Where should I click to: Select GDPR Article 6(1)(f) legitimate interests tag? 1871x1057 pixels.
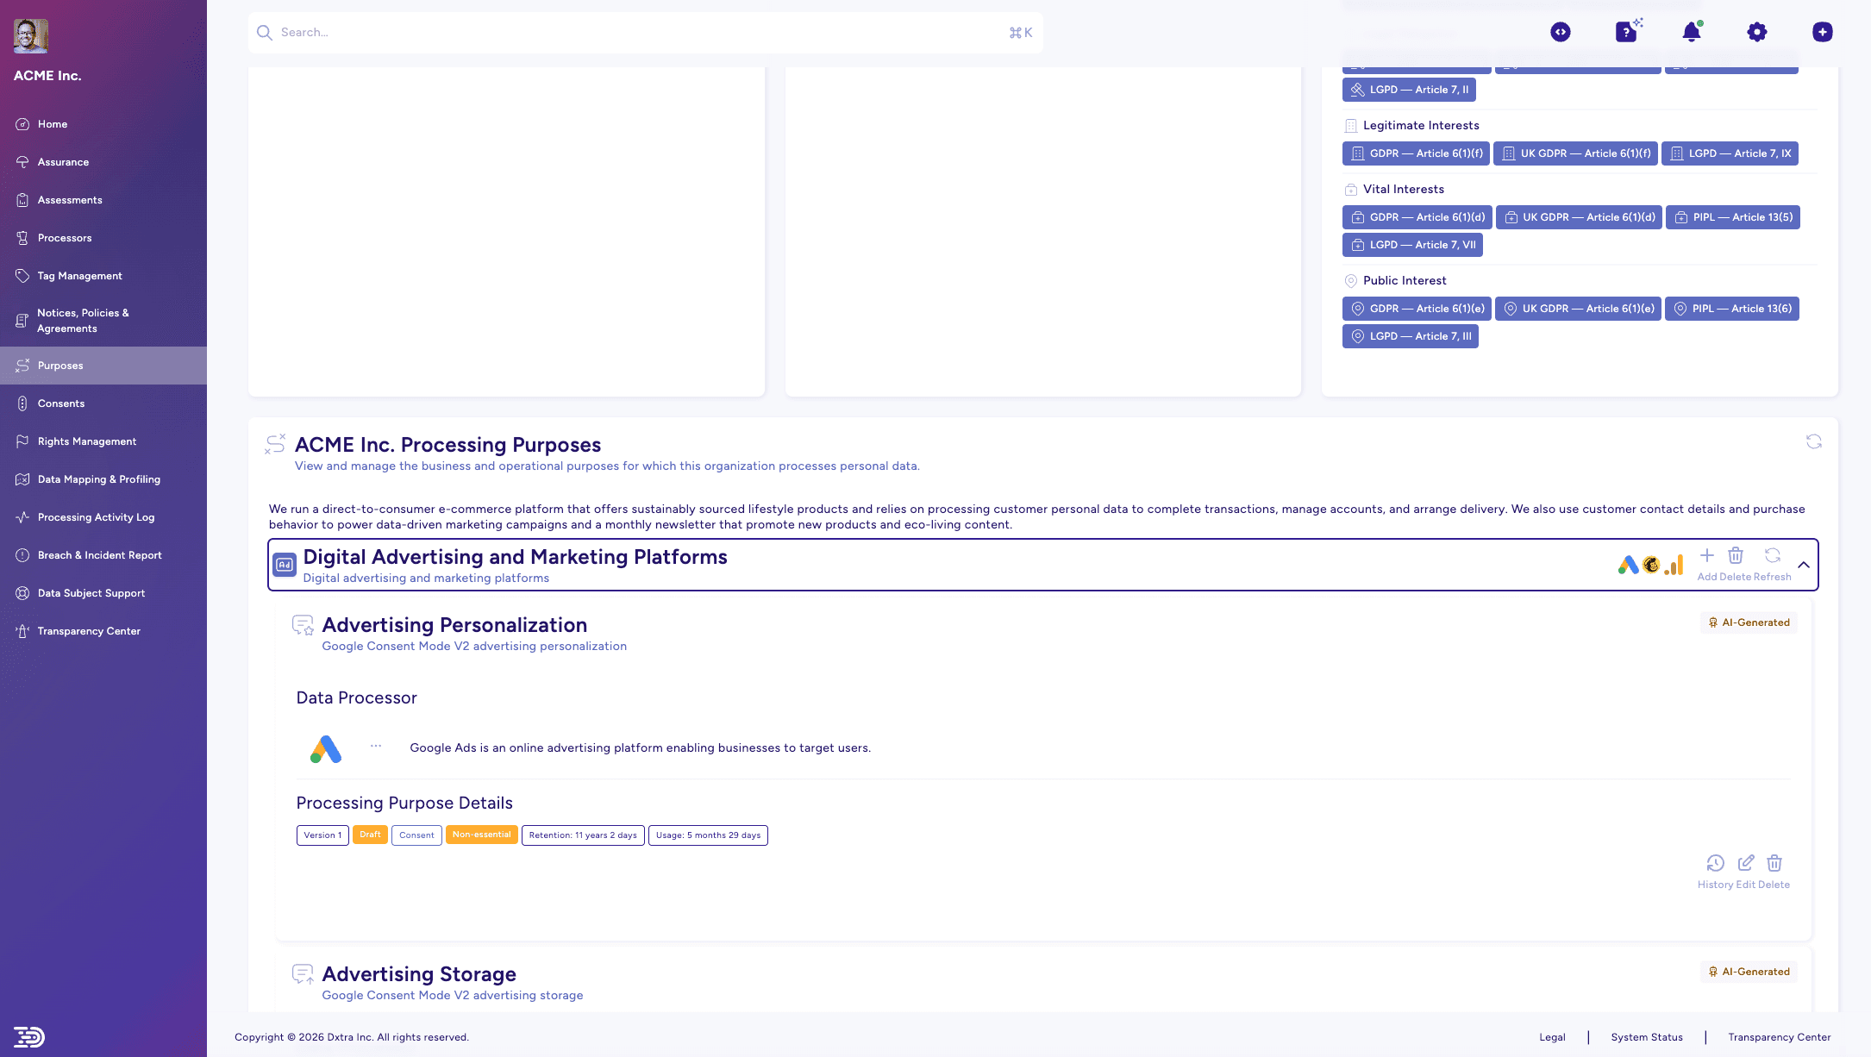1417,153
